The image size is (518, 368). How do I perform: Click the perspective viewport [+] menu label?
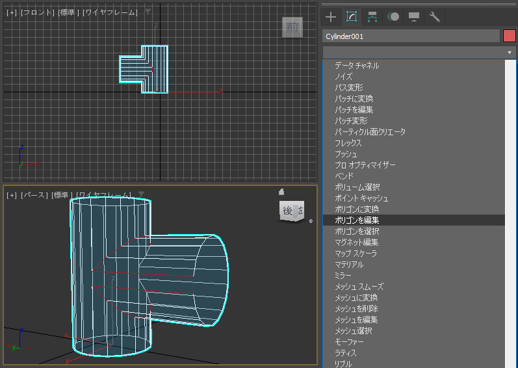[x=12, y=195]
